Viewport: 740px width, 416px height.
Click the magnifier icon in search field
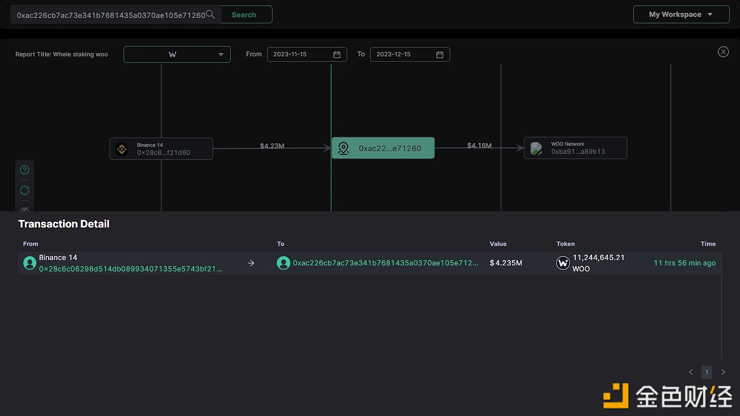point(211,15)
